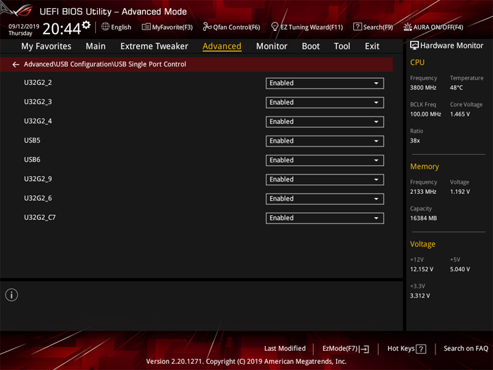
Task: Select the USB5 row label
Action: (32, 140)
